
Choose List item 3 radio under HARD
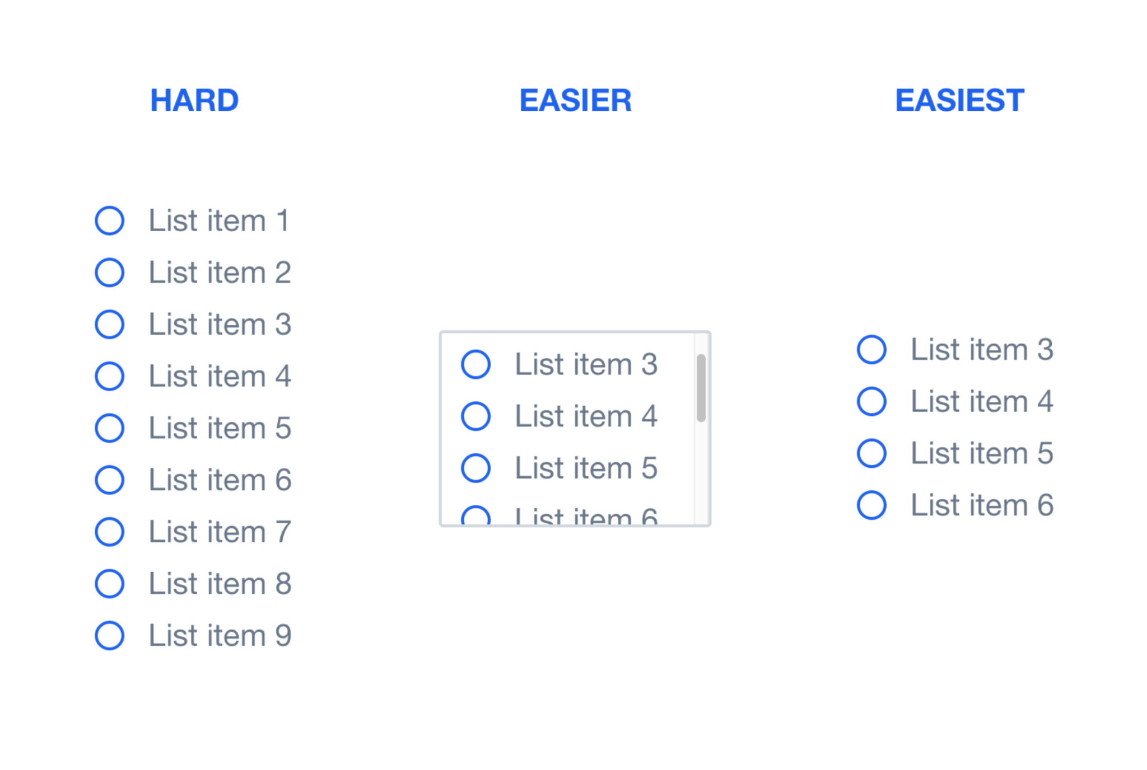[109, 325]
